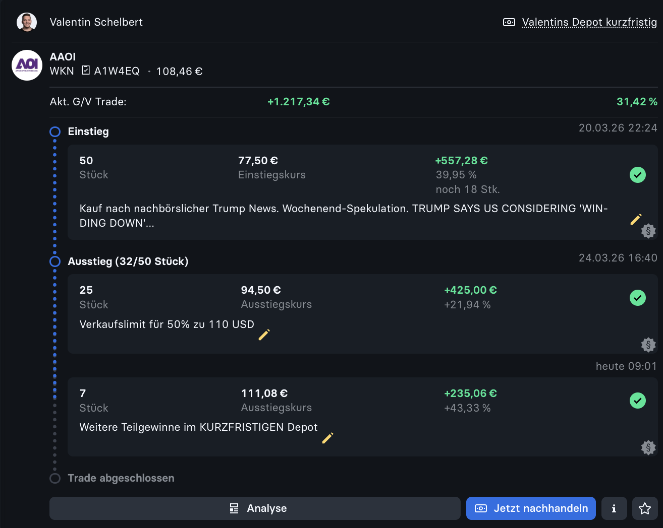Click pencil icon beside Weitere Teilgewinne comment
The width and height of the screenshot is (663, 528).
tap(327, 438)
